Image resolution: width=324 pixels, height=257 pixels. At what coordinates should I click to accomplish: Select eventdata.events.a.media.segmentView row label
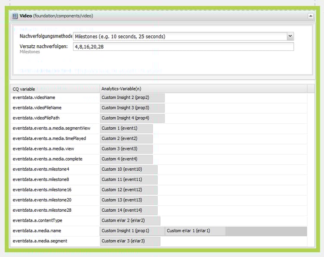(51, 128)
